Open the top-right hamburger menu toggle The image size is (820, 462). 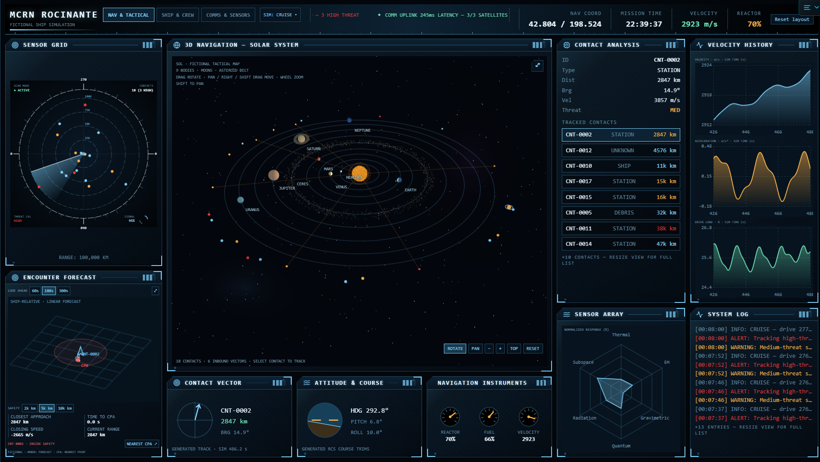pyautogui.click(x=809, y=8)
